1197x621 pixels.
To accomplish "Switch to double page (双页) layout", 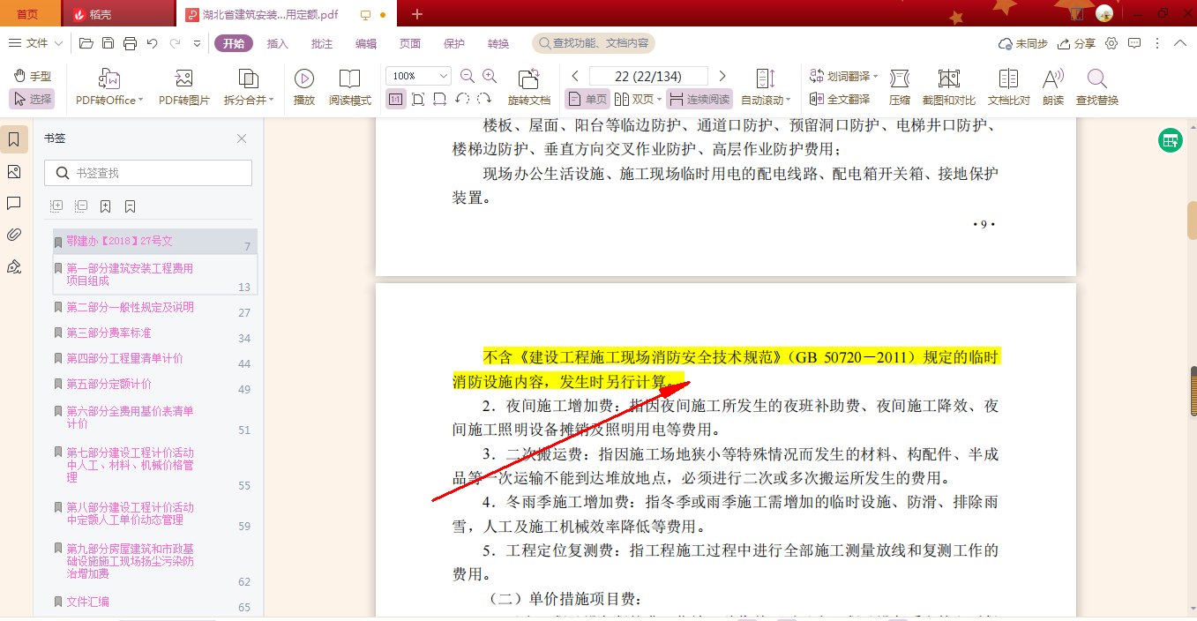I will point(638,99).
